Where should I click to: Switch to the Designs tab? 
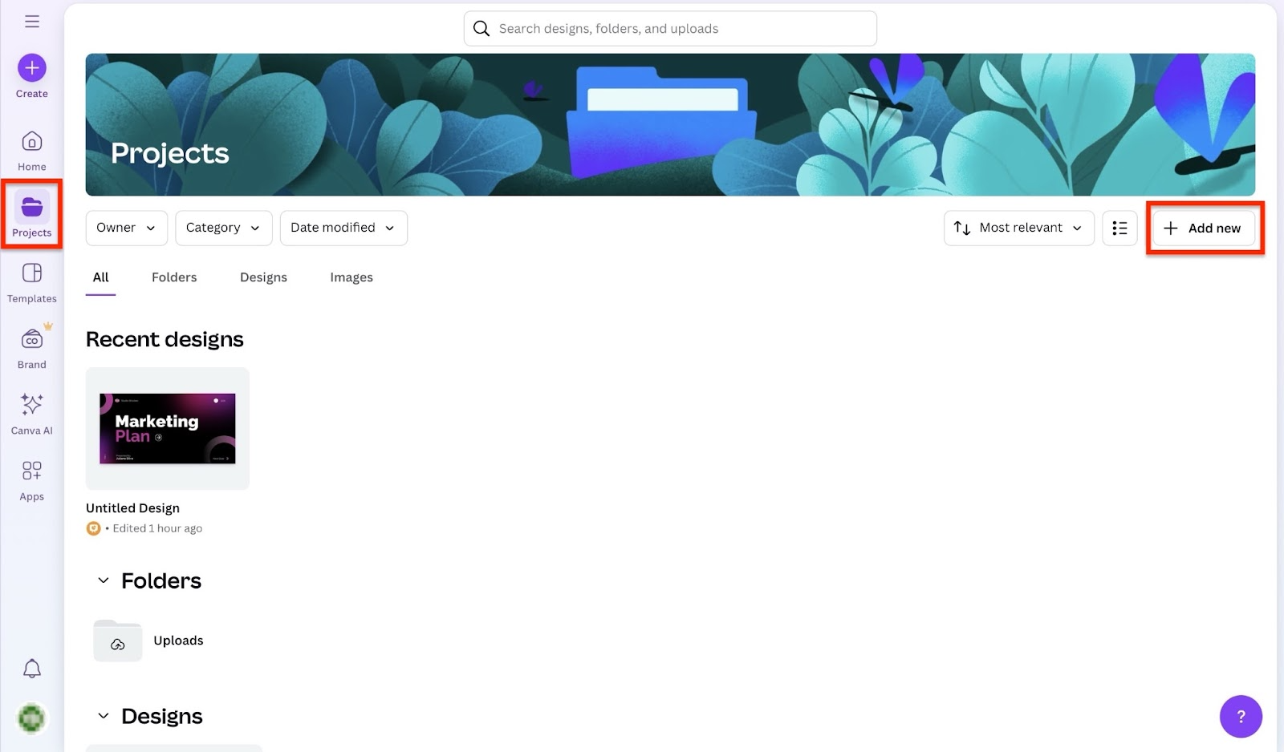click(263, 277)
